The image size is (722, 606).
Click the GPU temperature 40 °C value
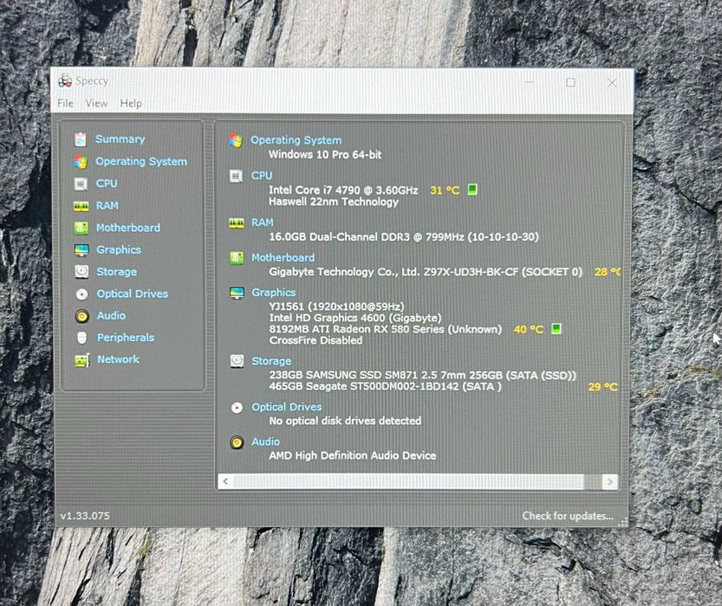(x=529, y=330)
